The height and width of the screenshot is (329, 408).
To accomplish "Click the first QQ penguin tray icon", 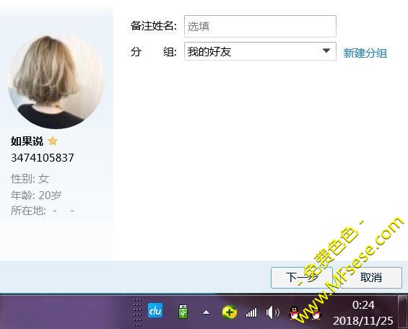I will point(295,312).
